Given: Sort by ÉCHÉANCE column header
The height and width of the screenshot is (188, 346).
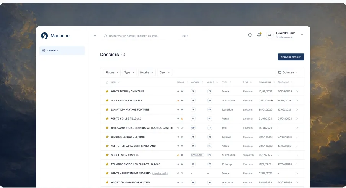Looking at the screenshot, I should (x=285, y=82).
